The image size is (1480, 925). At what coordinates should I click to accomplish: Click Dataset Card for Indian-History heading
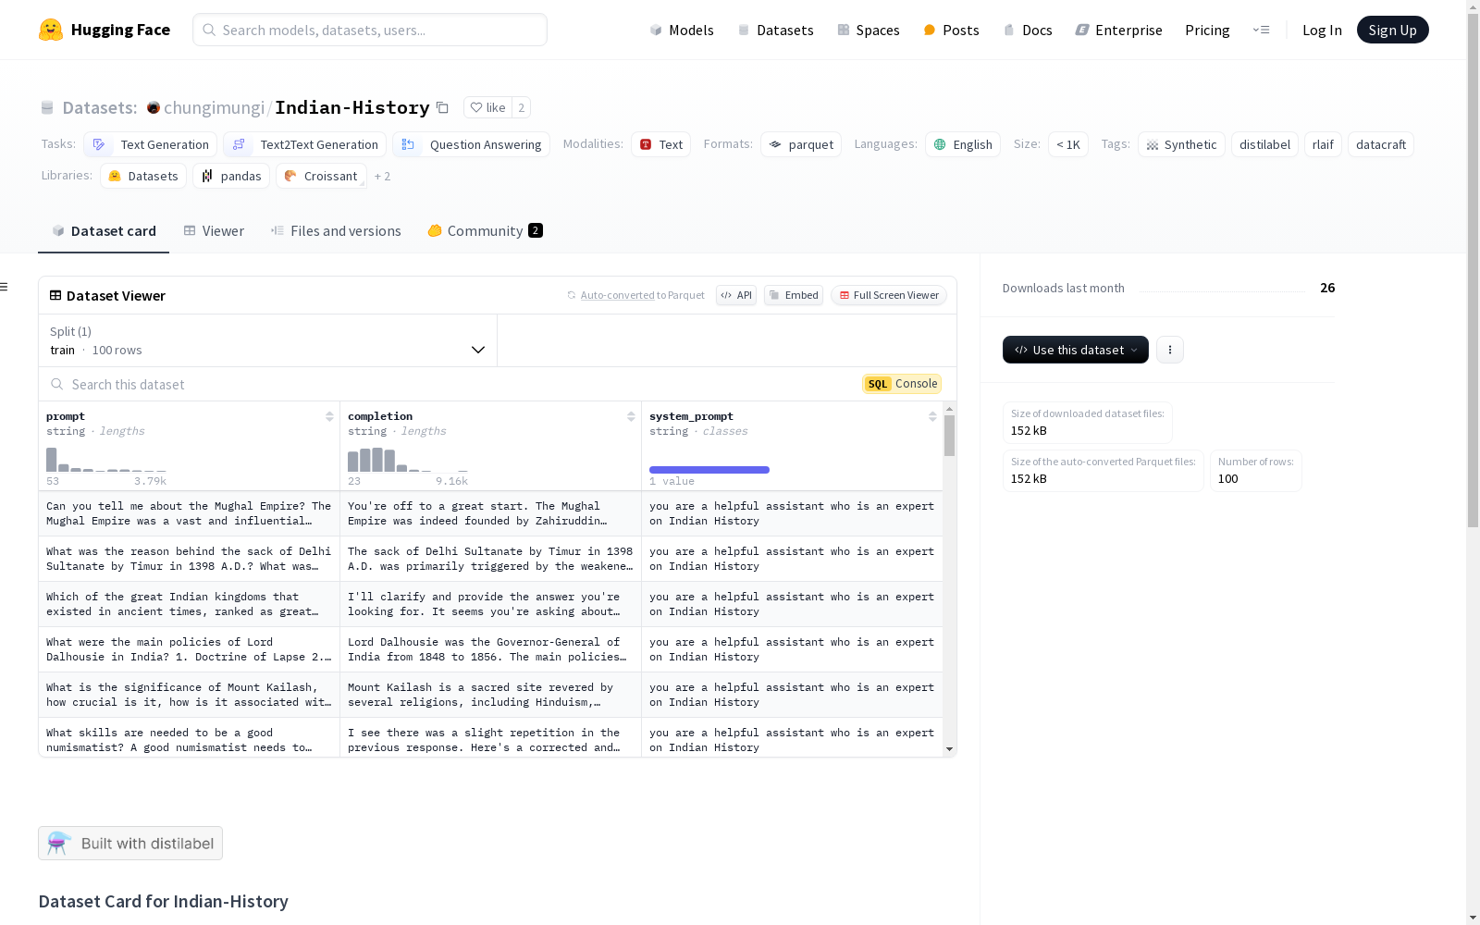pos(164,901)
